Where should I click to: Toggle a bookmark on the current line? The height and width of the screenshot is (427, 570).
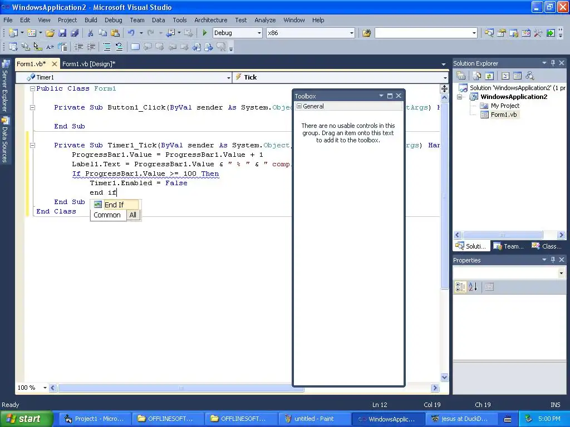click(135, 47)
